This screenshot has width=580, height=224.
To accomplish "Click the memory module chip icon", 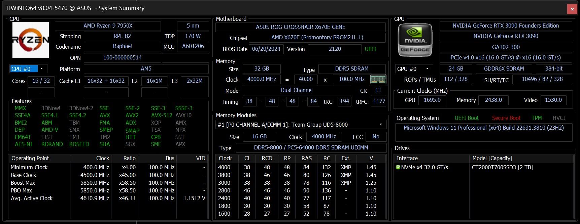I will [x=378, y=79].
